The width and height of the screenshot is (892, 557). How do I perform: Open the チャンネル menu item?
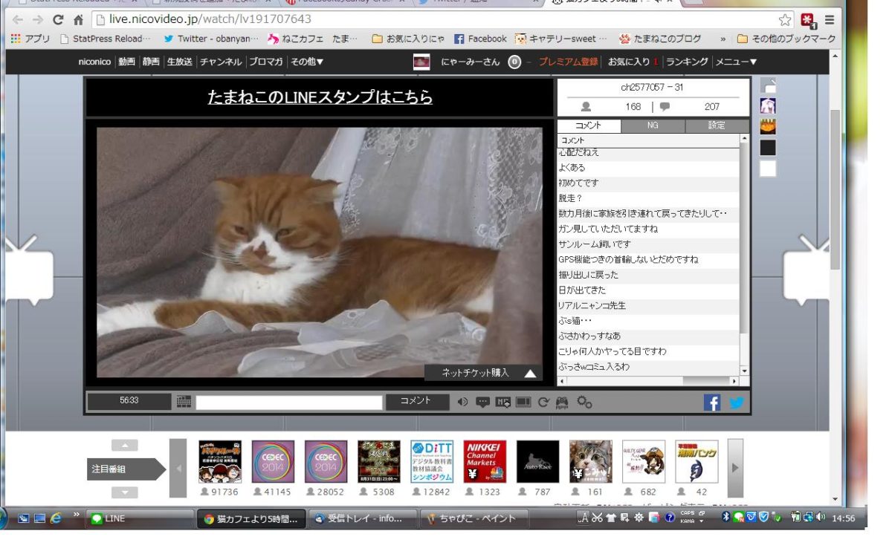pyautogui.click(x=221, y=62)
